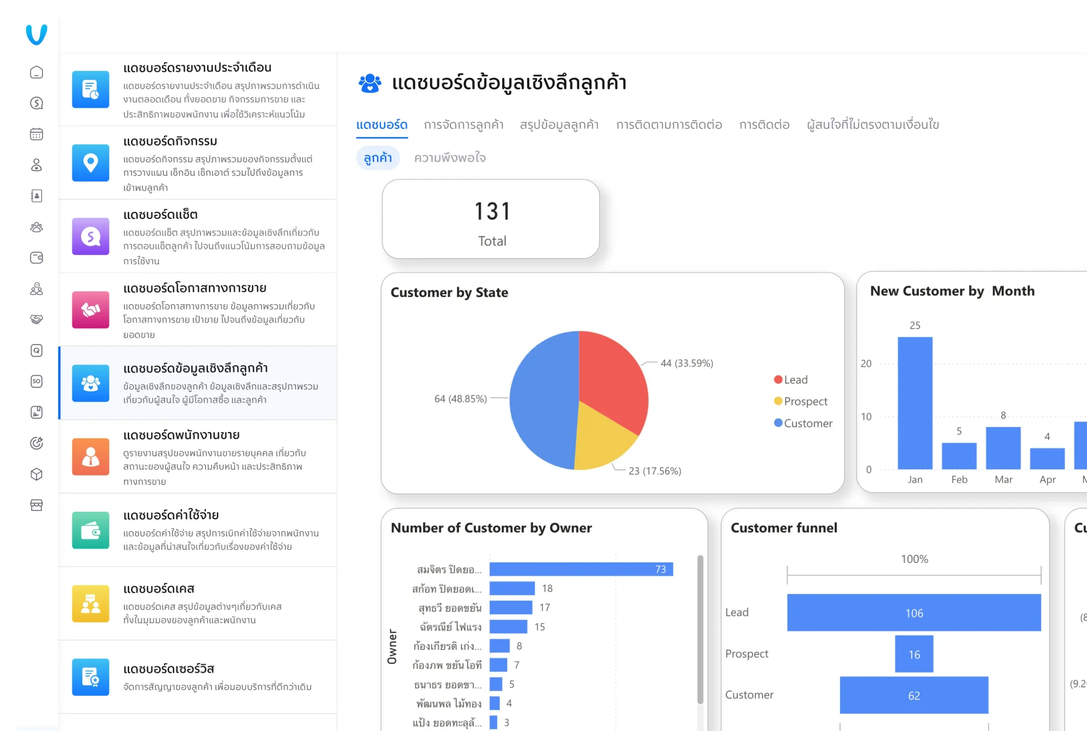Click the red Lead legend swatch
Viewport: 1087px width, 731px height.
click(778, 379)
